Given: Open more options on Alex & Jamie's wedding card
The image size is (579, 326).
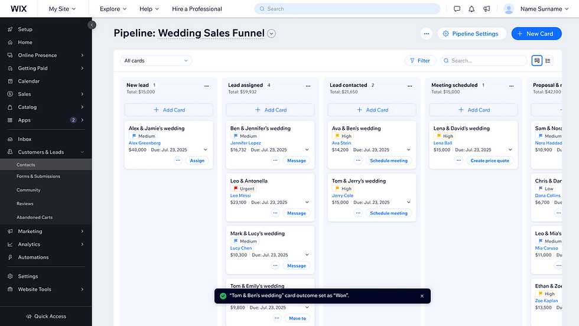Looking at the screenshot, I should 178,161.
